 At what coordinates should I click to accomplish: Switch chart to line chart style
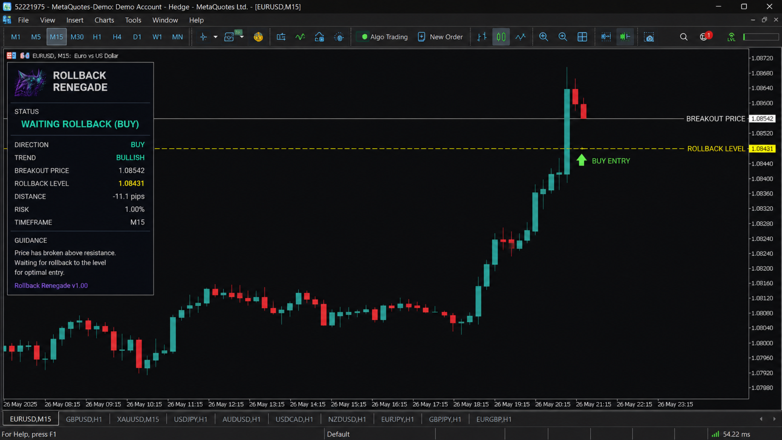coord(521,37)
